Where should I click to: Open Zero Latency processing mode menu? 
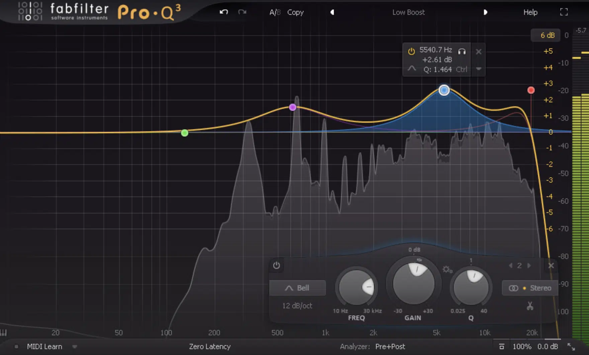210,347
